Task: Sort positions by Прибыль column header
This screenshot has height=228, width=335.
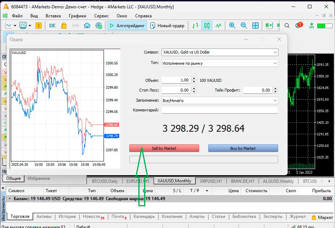Action: click(316, 191)
